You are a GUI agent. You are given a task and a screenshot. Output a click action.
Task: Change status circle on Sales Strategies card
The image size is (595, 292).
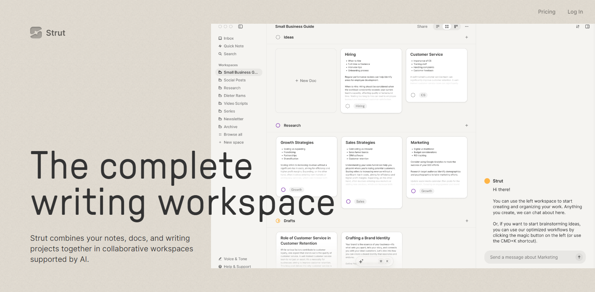pos(348,202)
